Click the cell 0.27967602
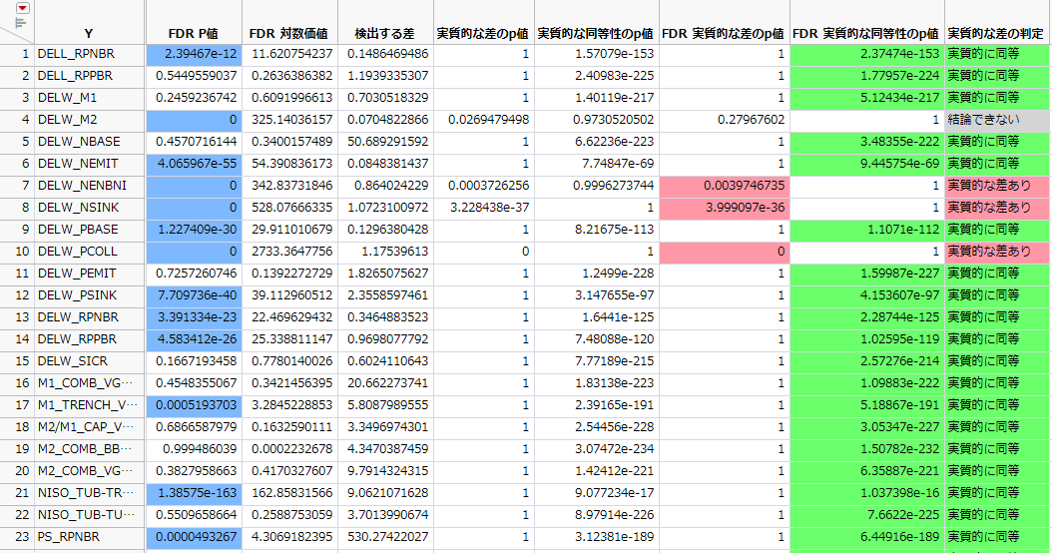Image resolution: width=1052 pixels, height=553 pixels. [724, 120]
